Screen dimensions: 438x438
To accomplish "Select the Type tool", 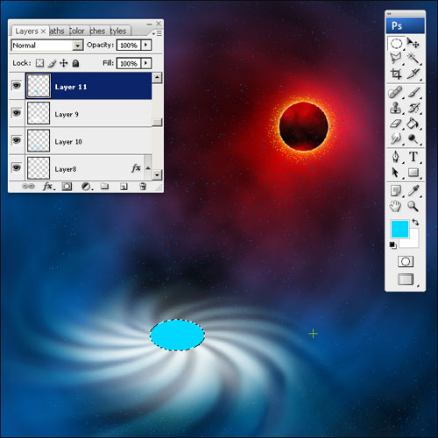I will click(x=413, y=157).
